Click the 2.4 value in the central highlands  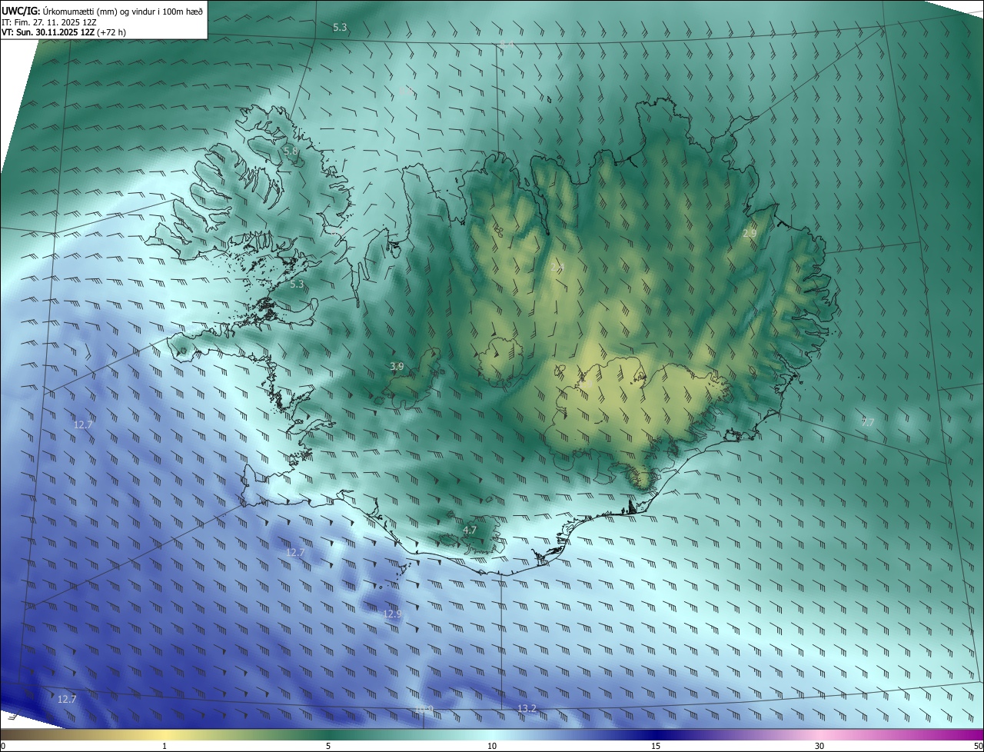point(557,268)
